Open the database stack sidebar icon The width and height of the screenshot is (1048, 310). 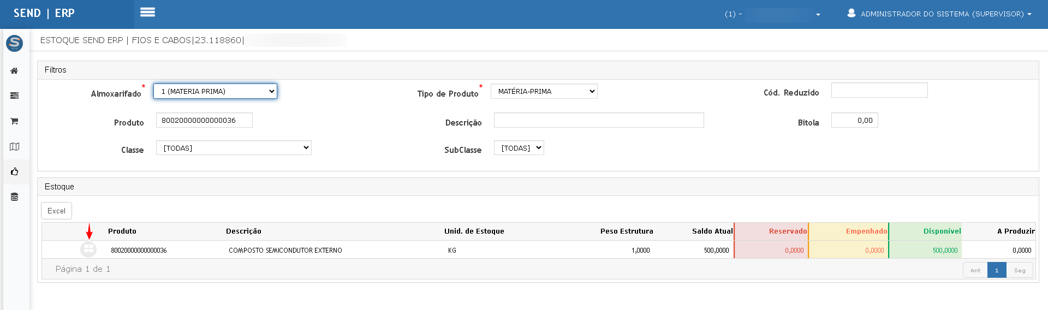pos(15,197)
